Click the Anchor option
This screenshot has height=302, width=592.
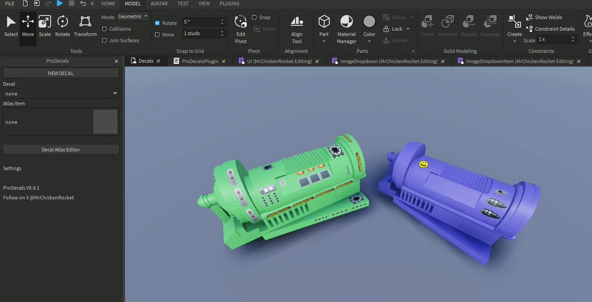click(x=396, y=40)
